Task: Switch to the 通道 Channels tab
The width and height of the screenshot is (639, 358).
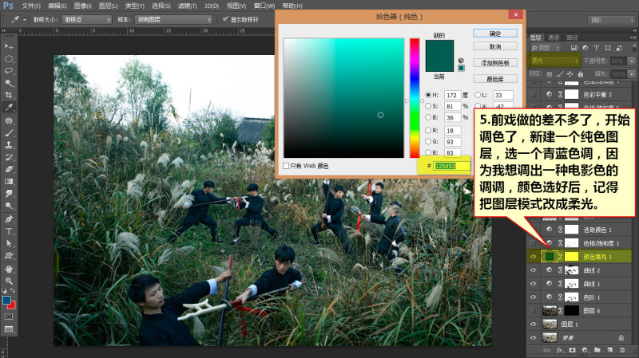Action: point(554,37)
